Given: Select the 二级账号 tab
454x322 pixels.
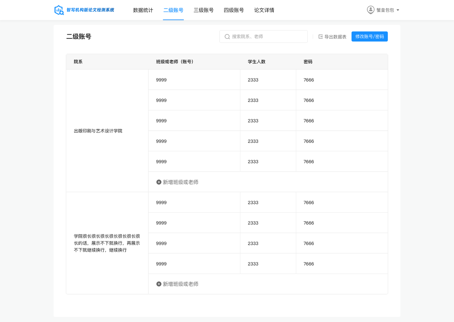Looking at the screenshot, I should 173,10.
